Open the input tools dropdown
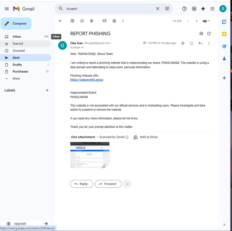The image size is (232, 231). (x=206, y=21)
